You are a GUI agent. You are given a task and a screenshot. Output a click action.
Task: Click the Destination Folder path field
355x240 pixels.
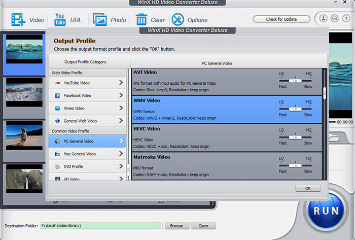(x=101, y=226)
